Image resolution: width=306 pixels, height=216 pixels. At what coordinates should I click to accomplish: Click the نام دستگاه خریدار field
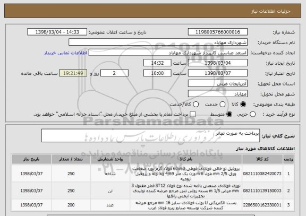click(x=158, y=42)
